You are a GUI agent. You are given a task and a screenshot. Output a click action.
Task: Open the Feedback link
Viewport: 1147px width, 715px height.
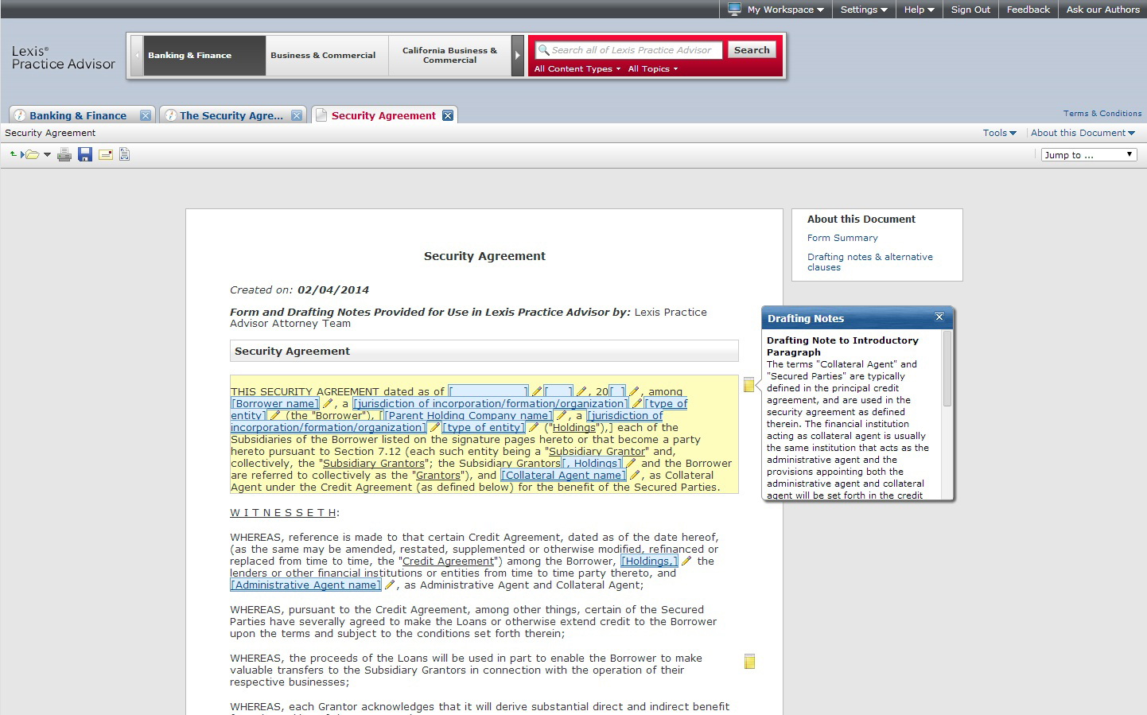pyautogui.click(x=1028, y=10)
